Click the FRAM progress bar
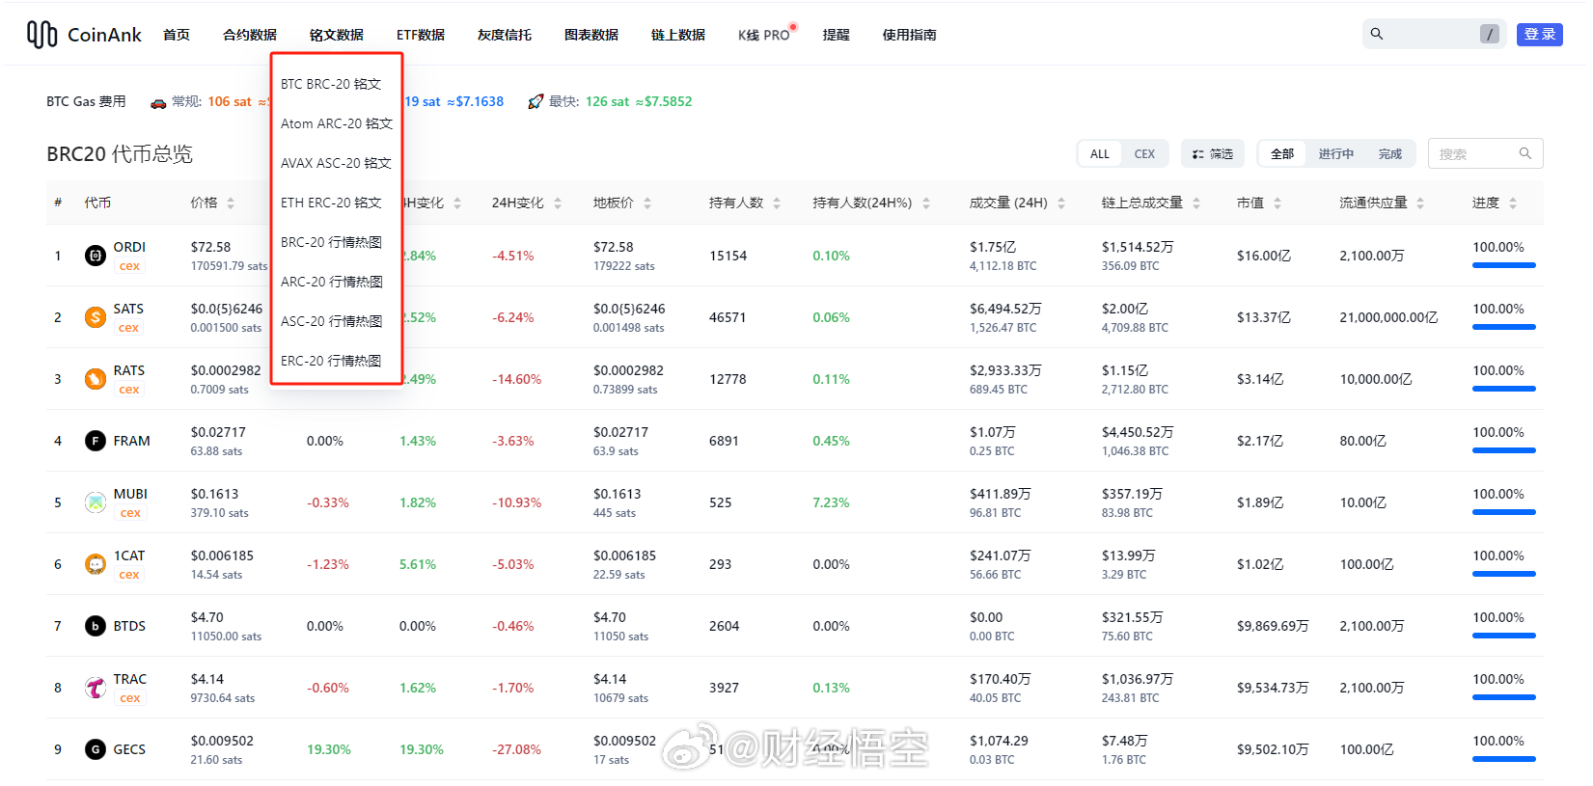The image size is (1593, 786). point(1504,450)
